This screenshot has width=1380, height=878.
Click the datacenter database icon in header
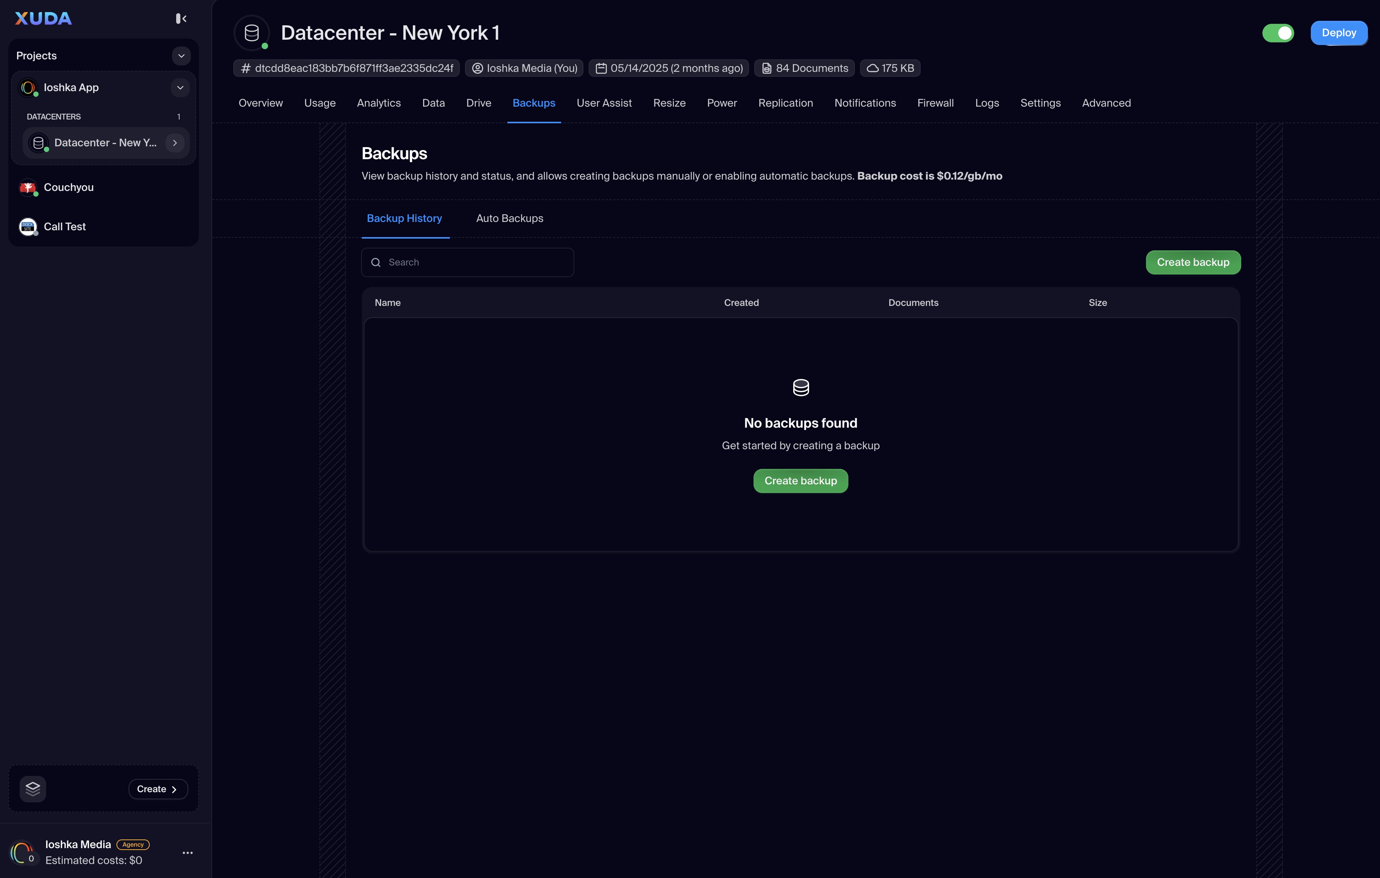251,33
